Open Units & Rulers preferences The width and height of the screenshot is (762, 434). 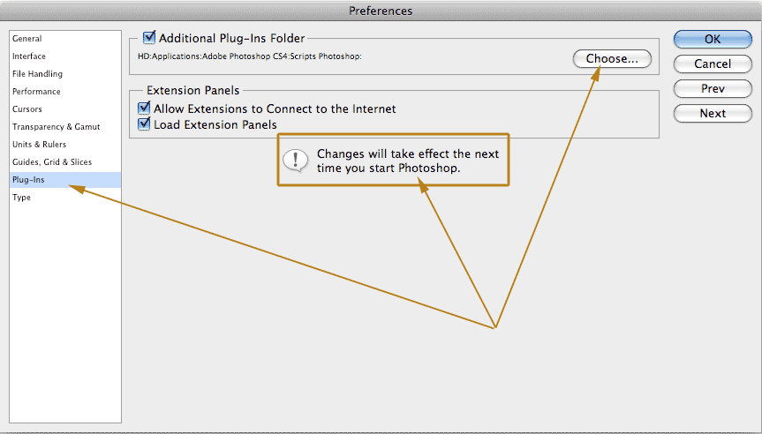click(x=39, y=145)
